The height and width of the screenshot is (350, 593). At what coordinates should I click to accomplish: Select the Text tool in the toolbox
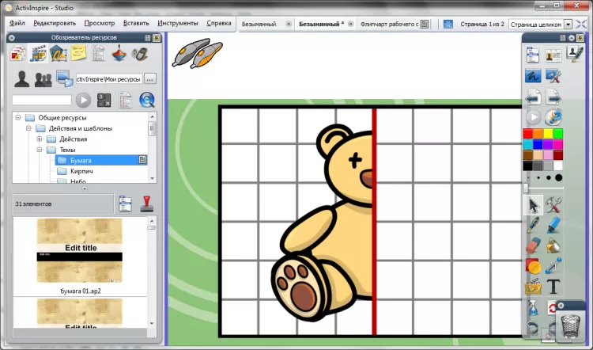(553, 286)
